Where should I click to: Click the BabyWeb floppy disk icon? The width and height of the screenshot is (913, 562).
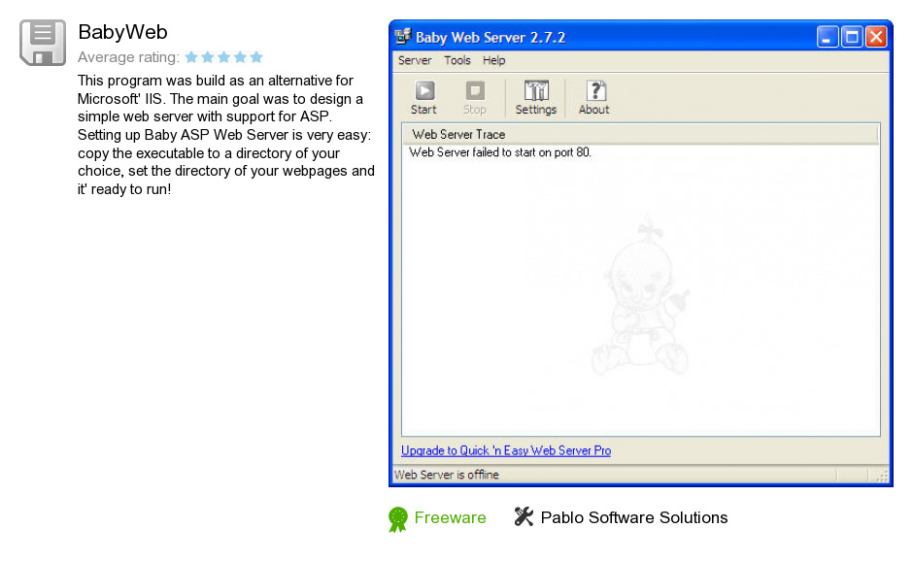pyautogui.click(x=43, y=43)
